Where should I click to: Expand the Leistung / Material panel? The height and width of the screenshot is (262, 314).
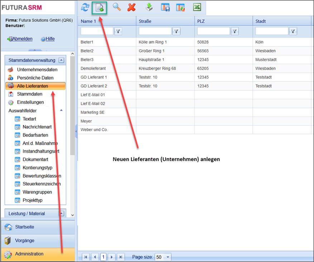point(61,213)
